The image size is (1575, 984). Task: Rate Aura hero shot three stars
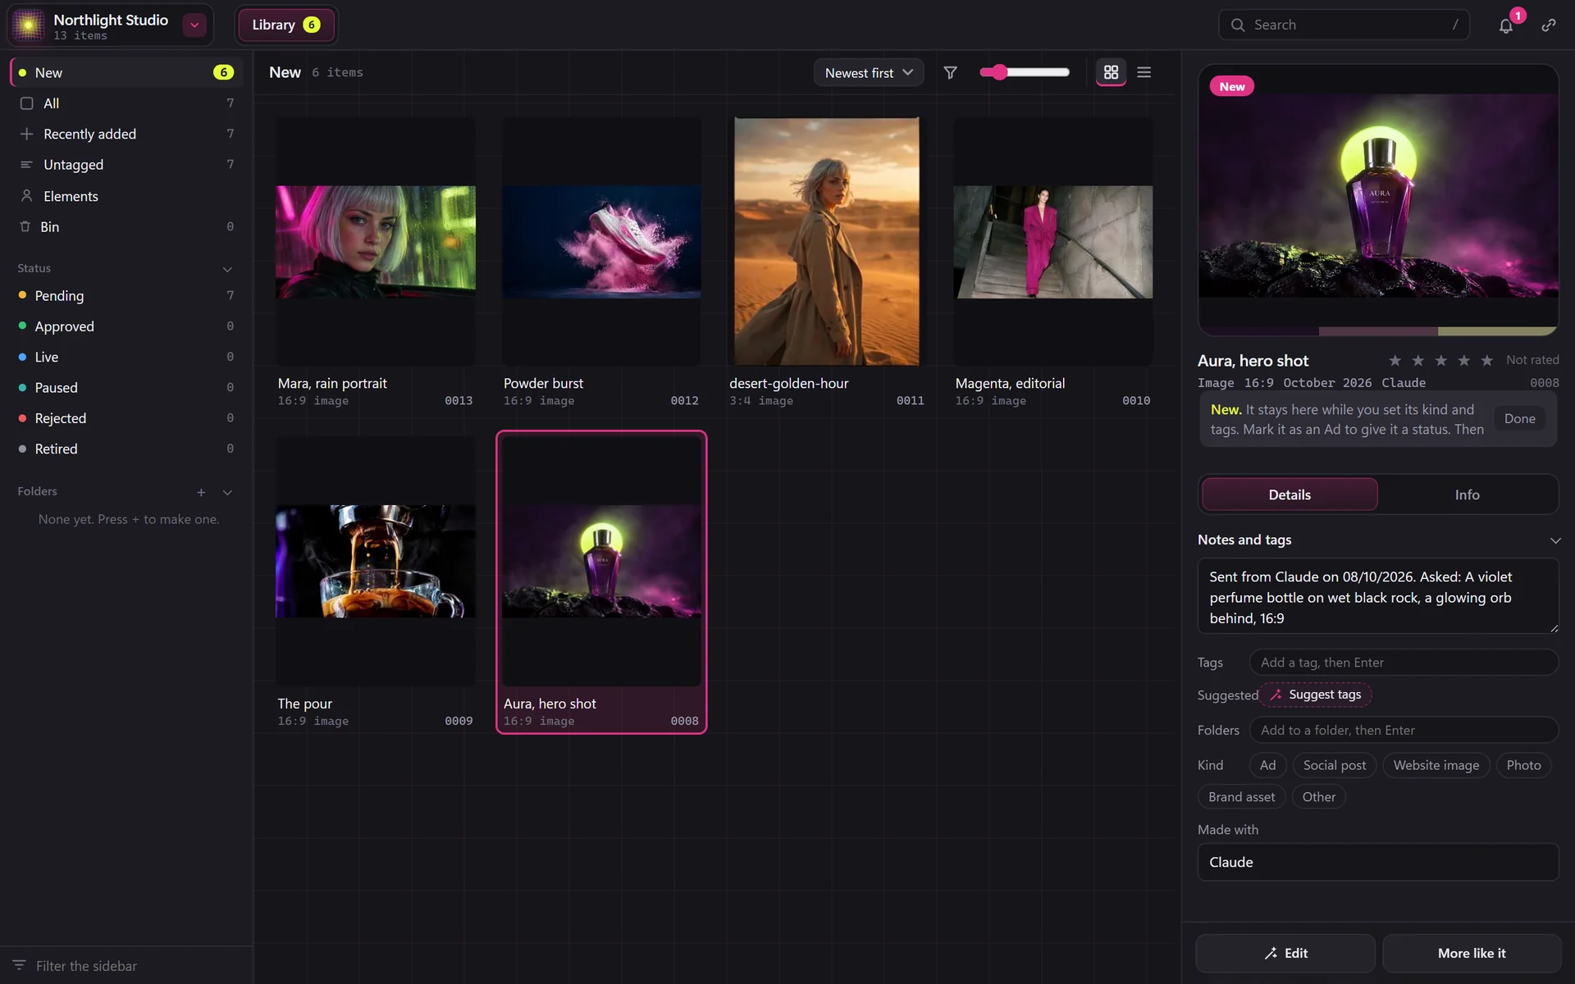click(x=1440, y=360)
